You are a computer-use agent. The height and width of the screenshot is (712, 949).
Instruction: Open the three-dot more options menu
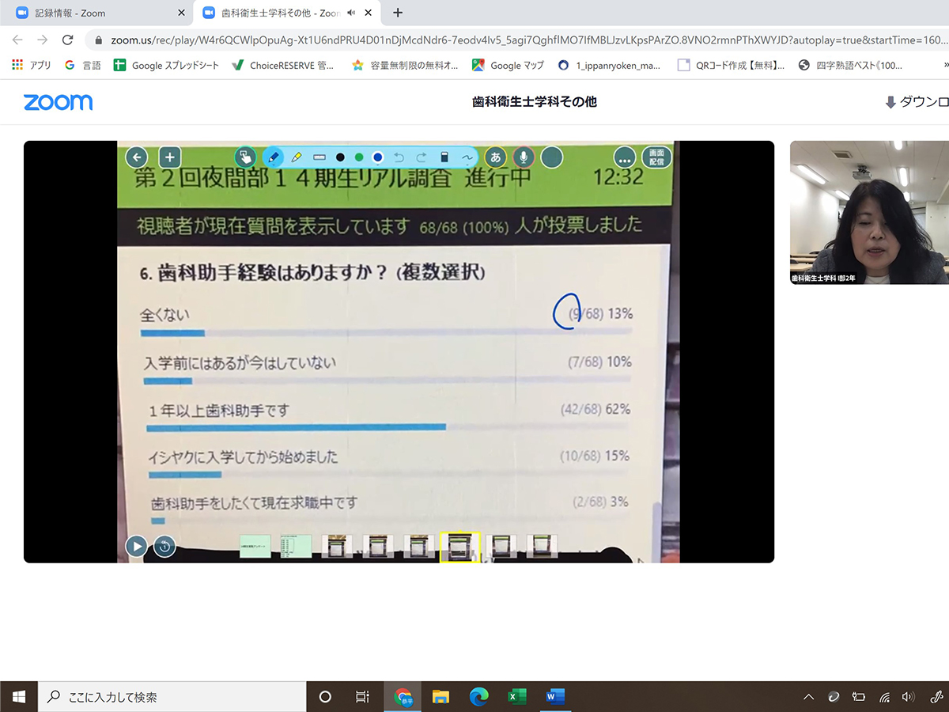626,157
